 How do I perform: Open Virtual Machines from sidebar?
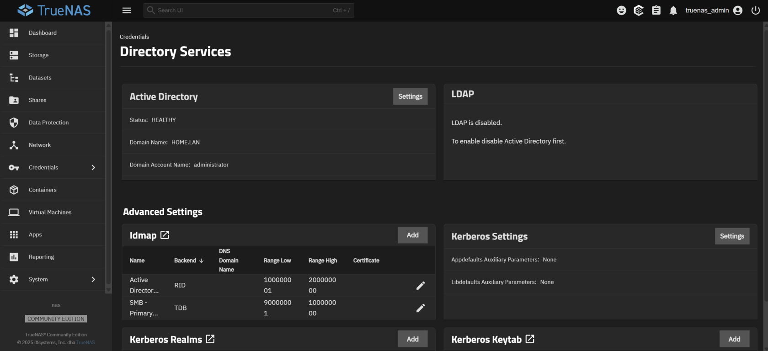click(50, 212)
